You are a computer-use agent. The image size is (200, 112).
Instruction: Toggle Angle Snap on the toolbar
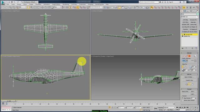pyautogui.click(x=77, y=7)
